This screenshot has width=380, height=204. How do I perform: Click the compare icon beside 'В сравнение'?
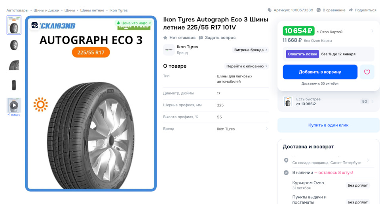tap(319, 10)
